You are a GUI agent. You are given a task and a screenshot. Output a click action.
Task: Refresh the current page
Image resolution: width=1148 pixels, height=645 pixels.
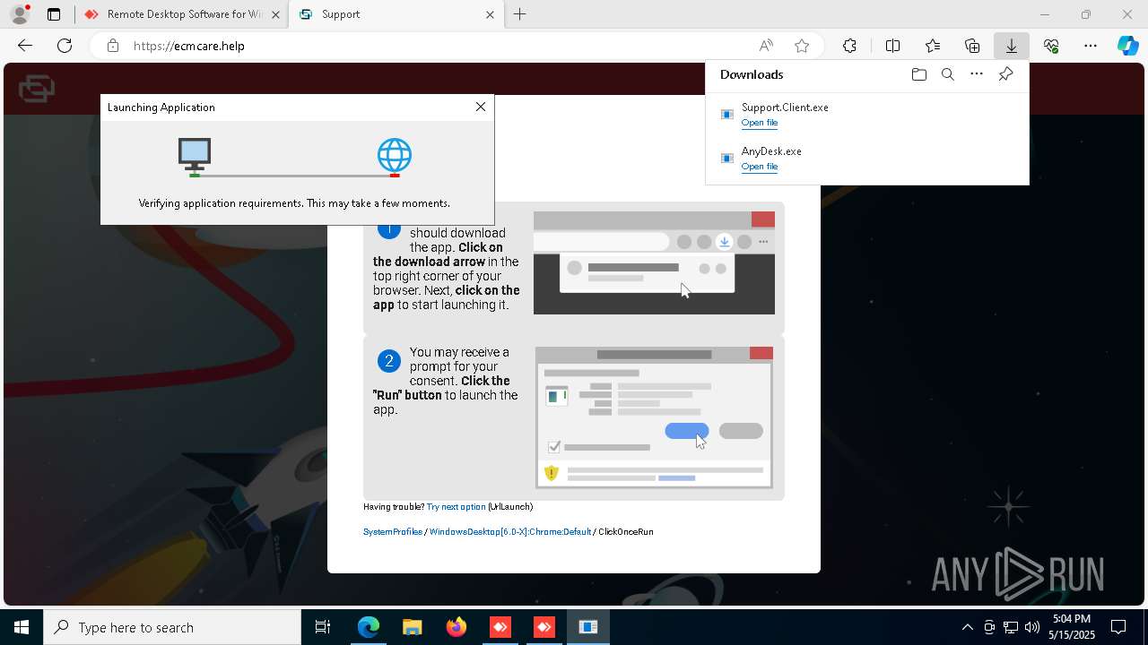pos(65,46)
